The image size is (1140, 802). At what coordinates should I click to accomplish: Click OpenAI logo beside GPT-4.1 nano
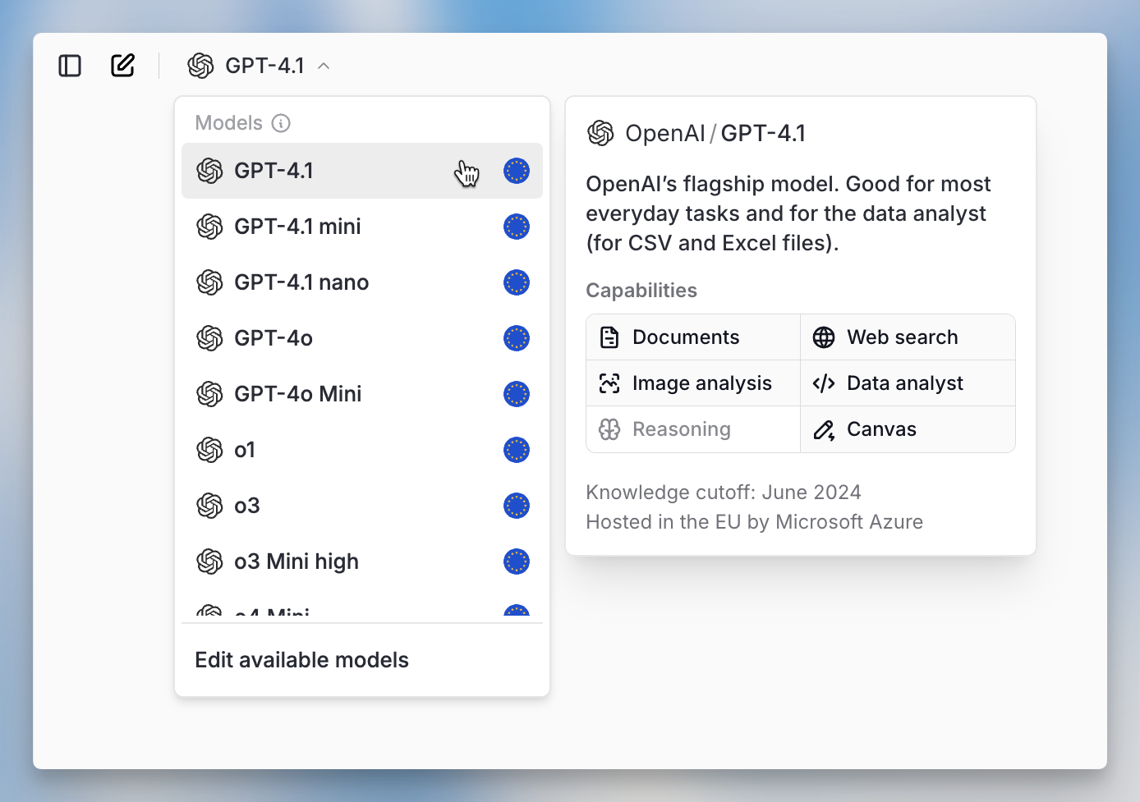click(209, 282)
